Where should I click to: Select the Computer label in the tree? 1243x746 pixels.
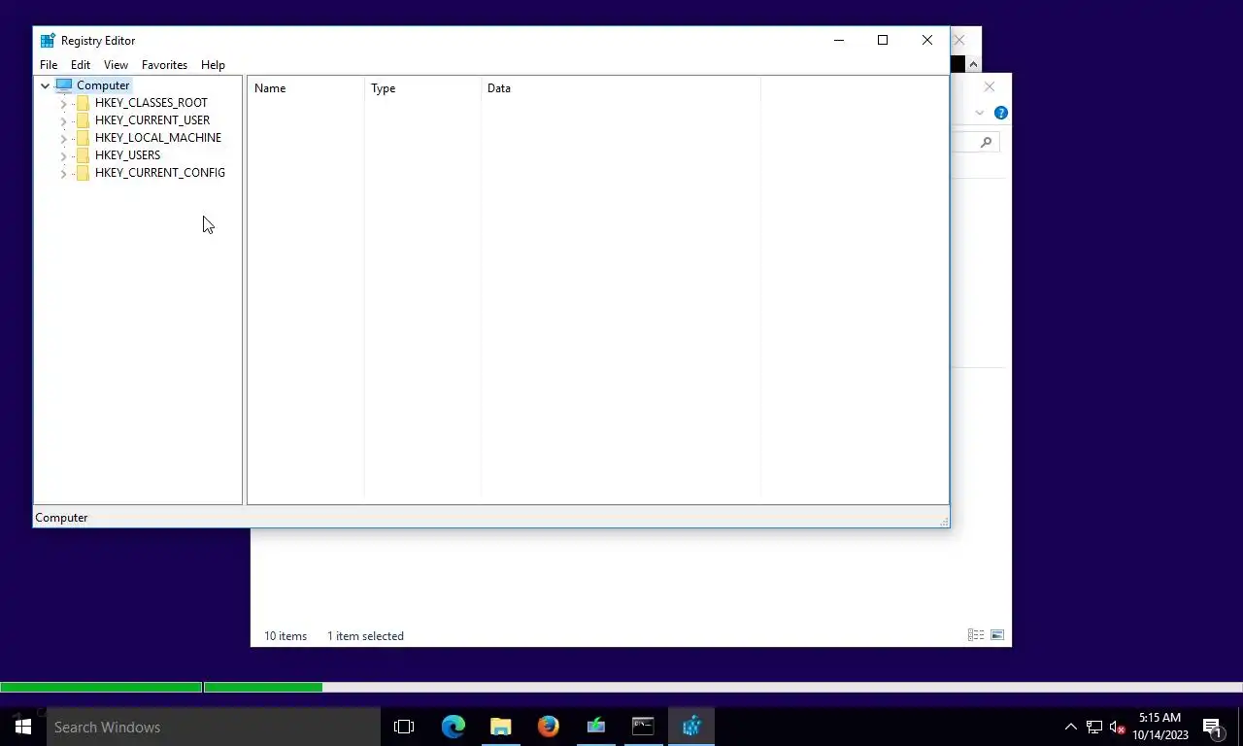coord(103,85)
